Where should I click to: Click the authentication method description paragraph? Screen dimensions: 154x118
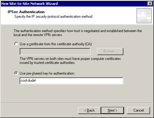coord(78,33)
